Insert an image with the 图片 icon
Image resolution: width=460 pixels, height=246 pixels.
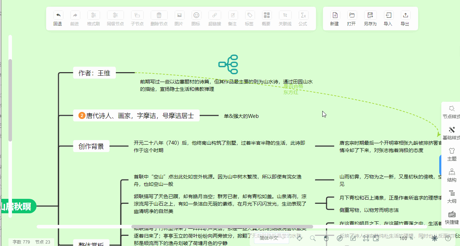tap(179, 18)
